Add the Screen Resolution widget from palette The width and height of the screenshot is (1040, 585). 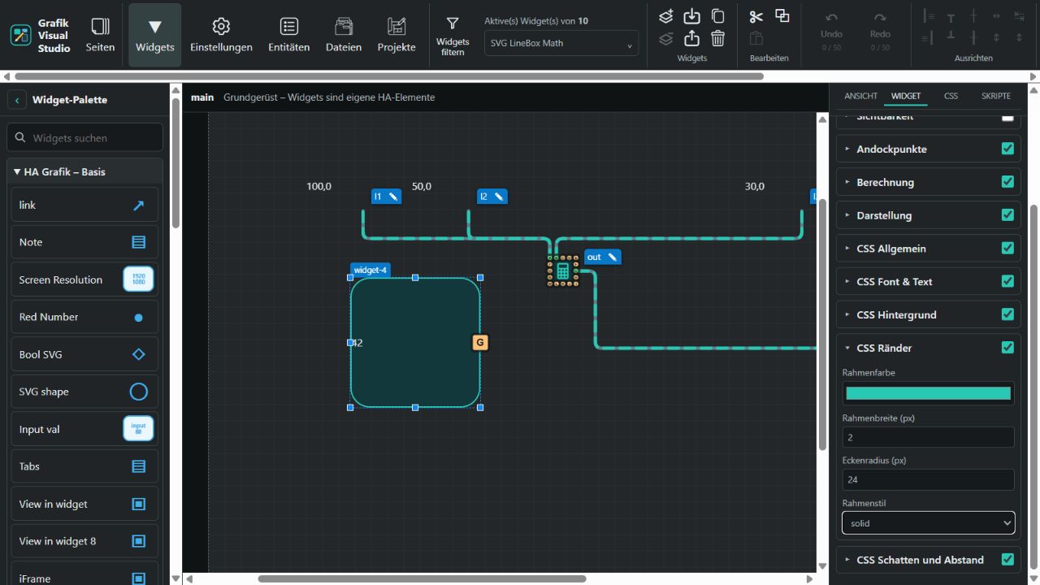[x=84, y=279]
